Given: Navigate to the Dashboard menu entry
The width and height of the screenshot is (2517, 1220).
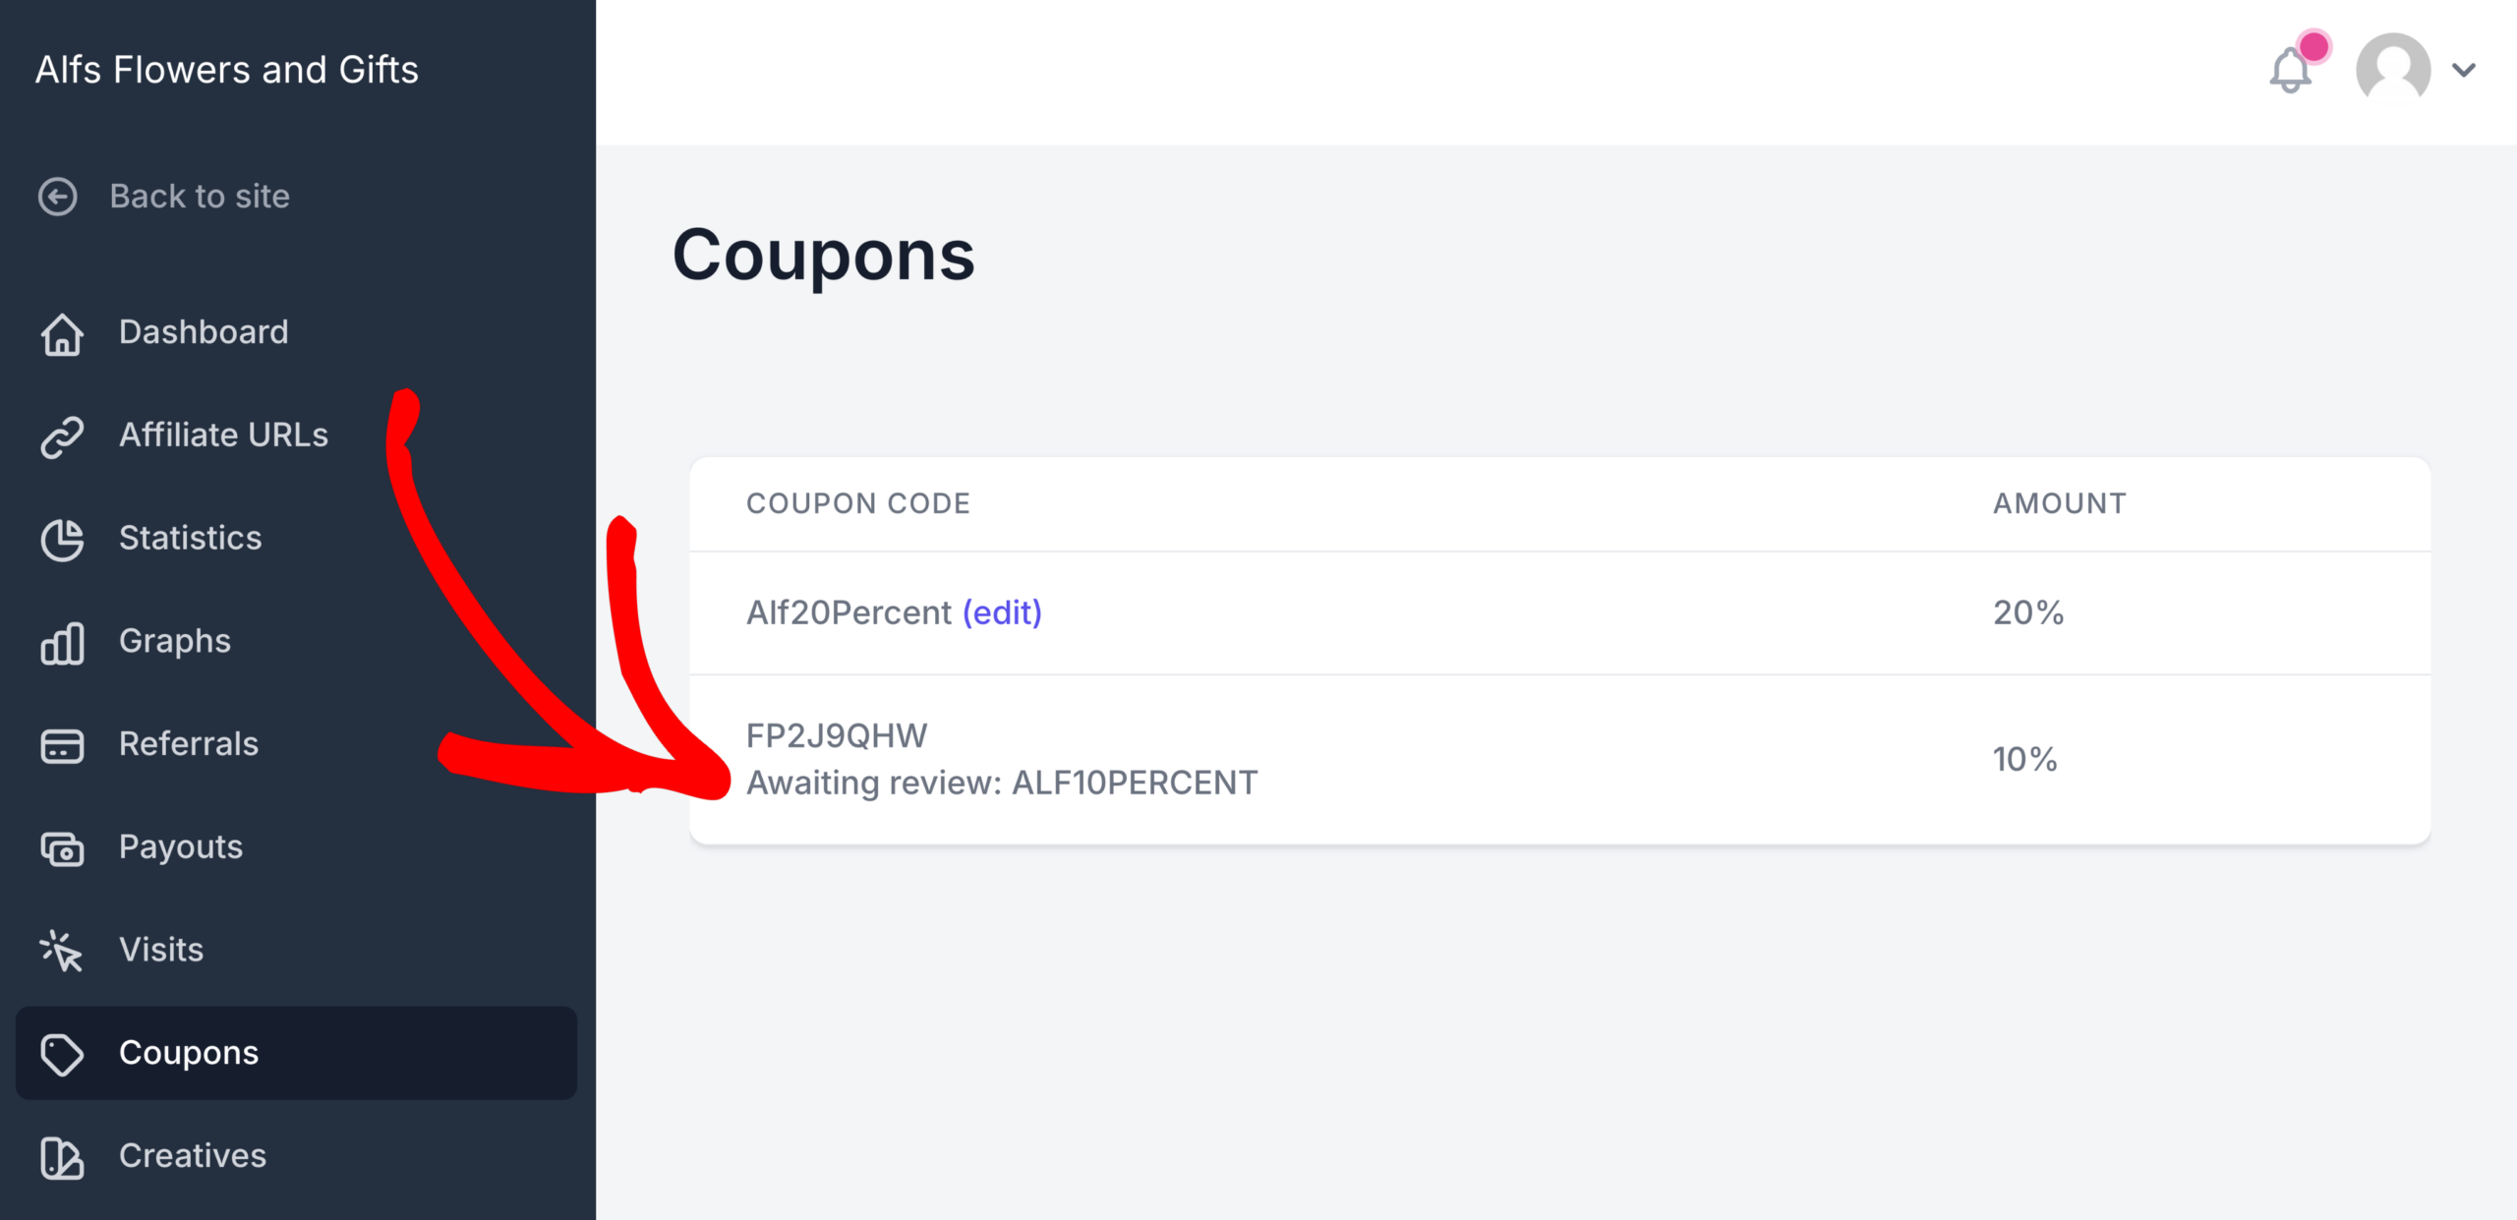Looking at the screenshot, I should coord(205,332).
